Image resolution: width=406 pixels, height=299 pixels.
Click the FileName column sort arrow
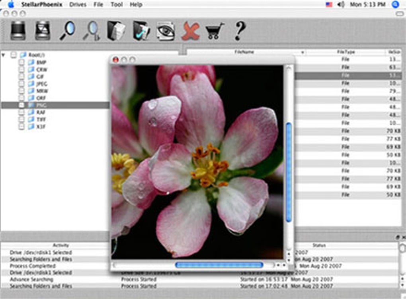click(x=302, y=52)
